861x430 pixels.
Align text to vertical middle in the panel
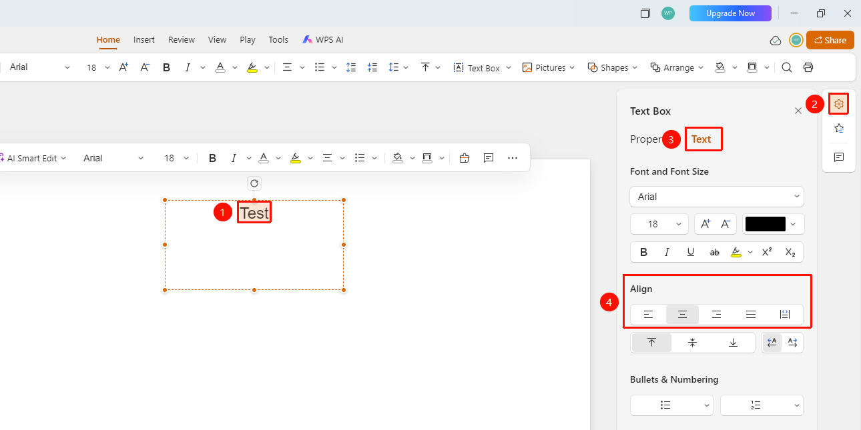point(692,343)
